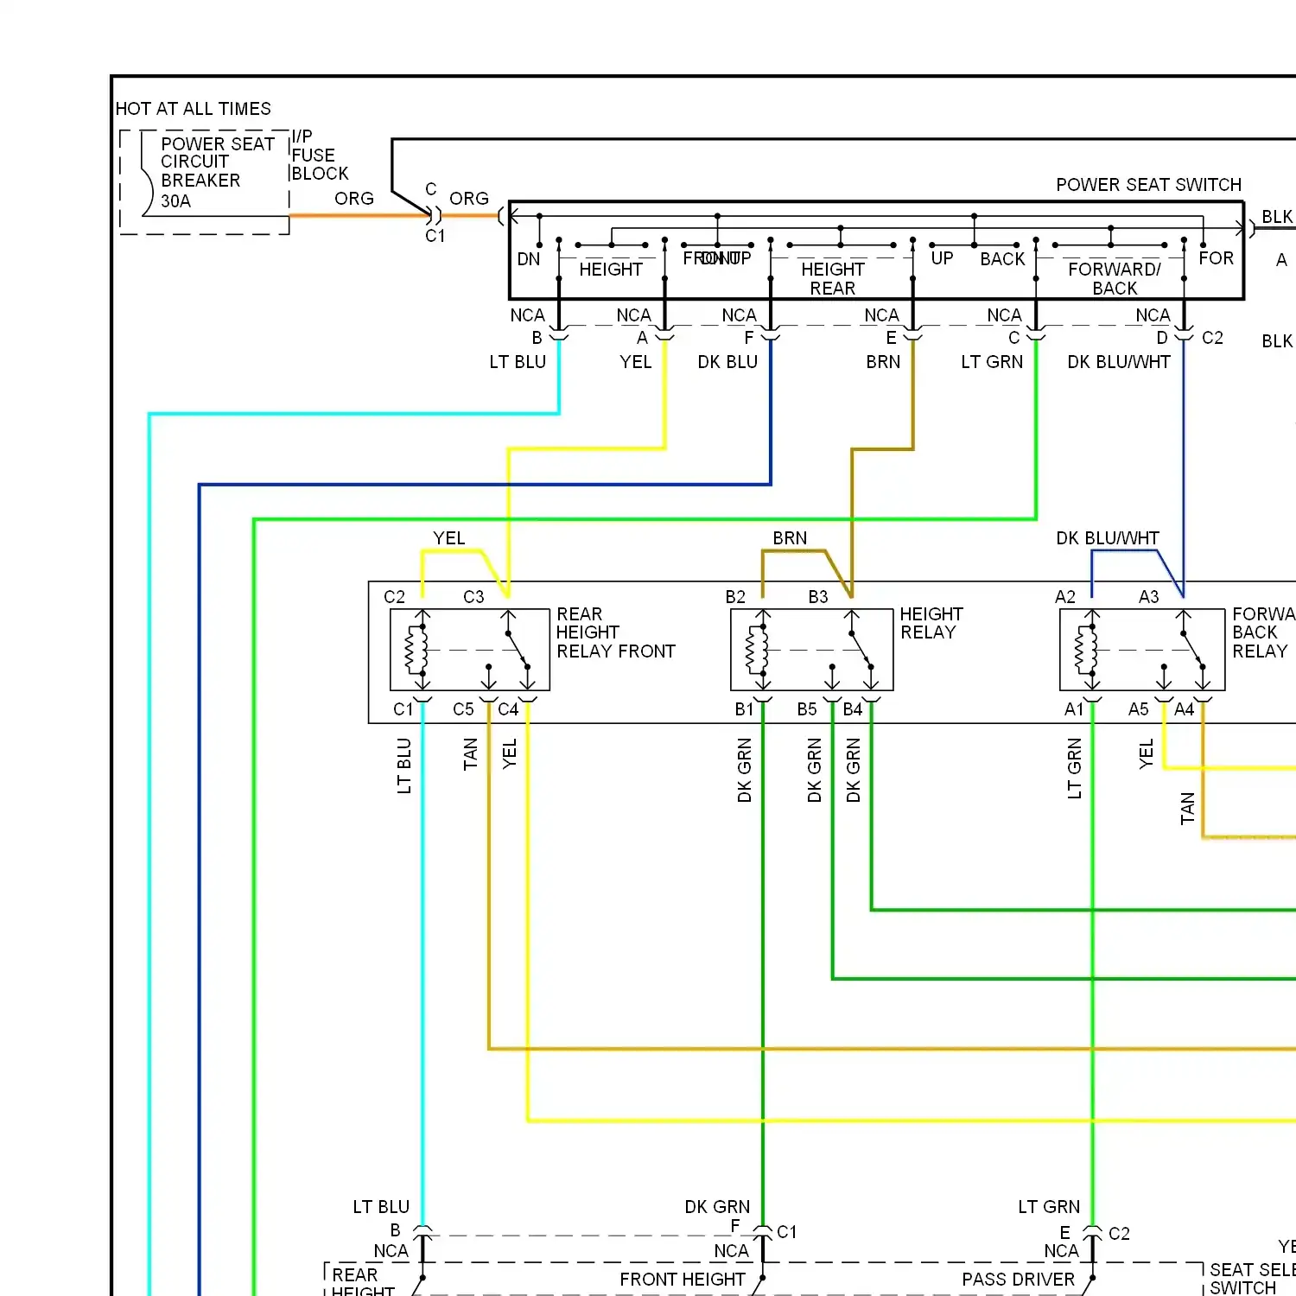Click the YEL label above Rear Height Relay

[448, 538]
